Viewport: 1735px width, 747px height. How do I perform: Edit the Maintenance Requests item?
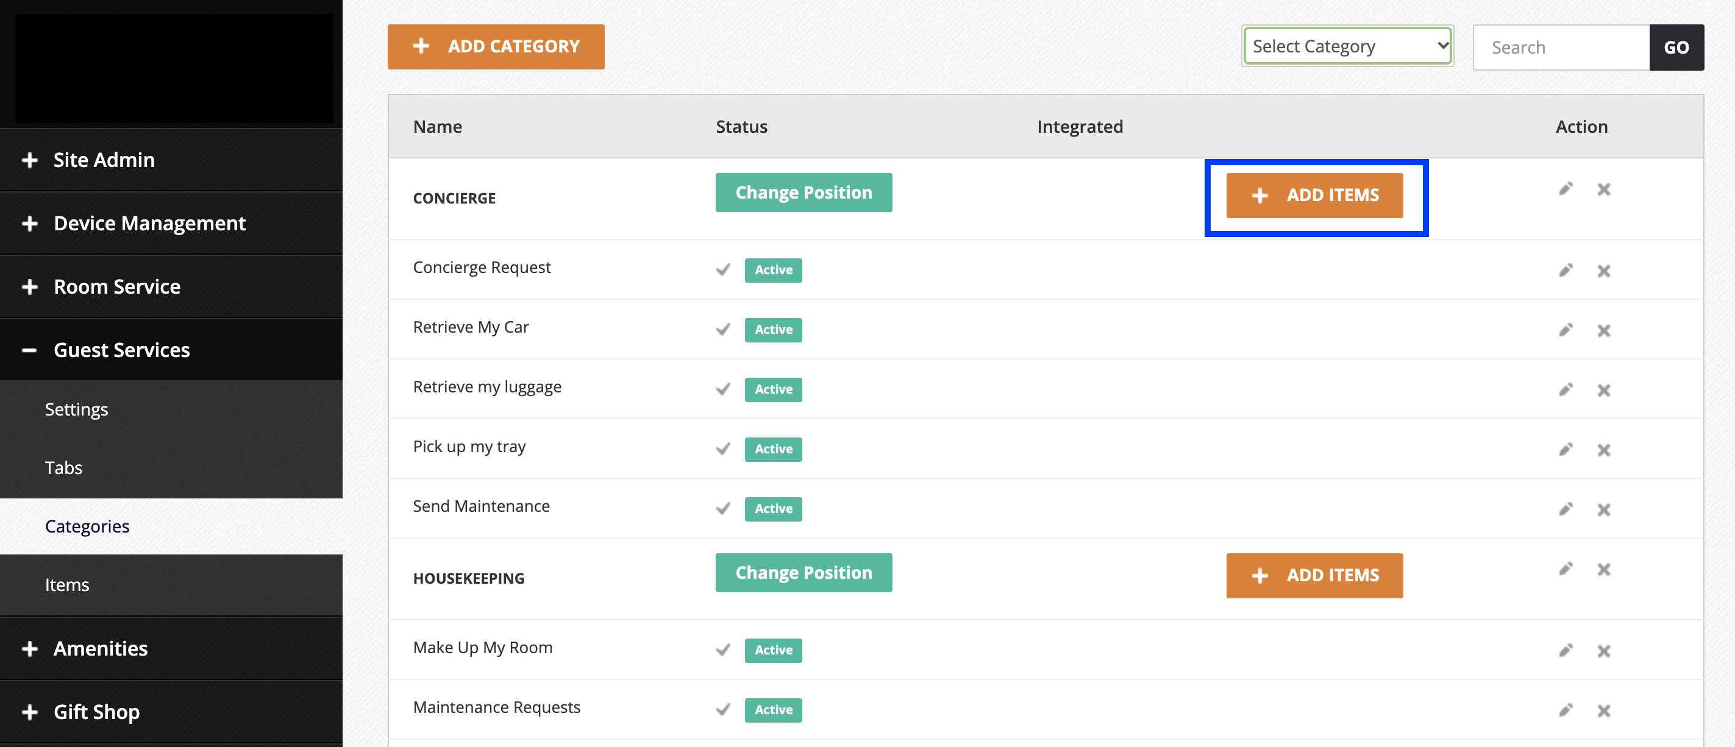pyautogui.click(x=1566, y=710)
